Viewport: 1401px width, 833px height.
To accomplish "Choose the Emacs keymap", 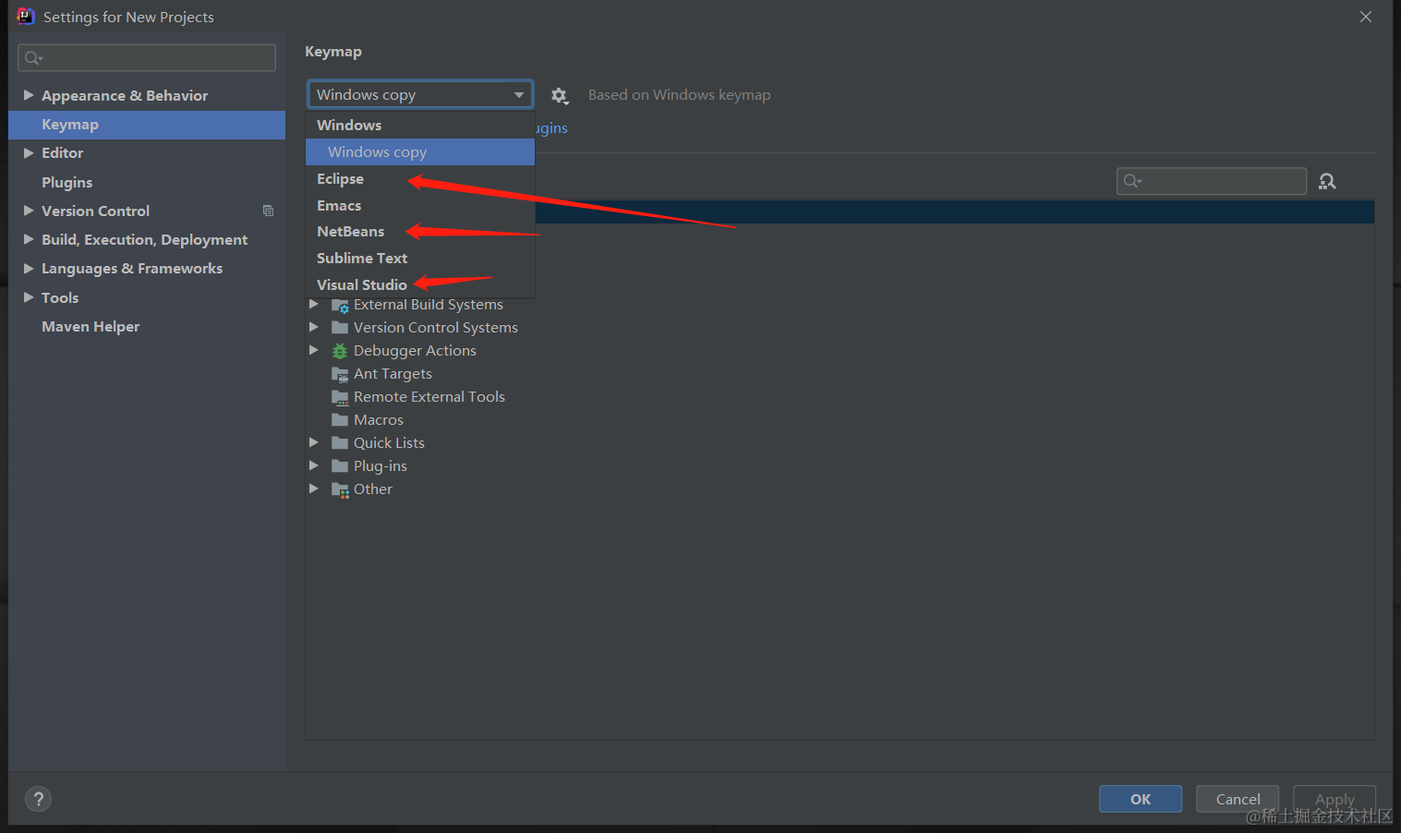I will point(420,205).
